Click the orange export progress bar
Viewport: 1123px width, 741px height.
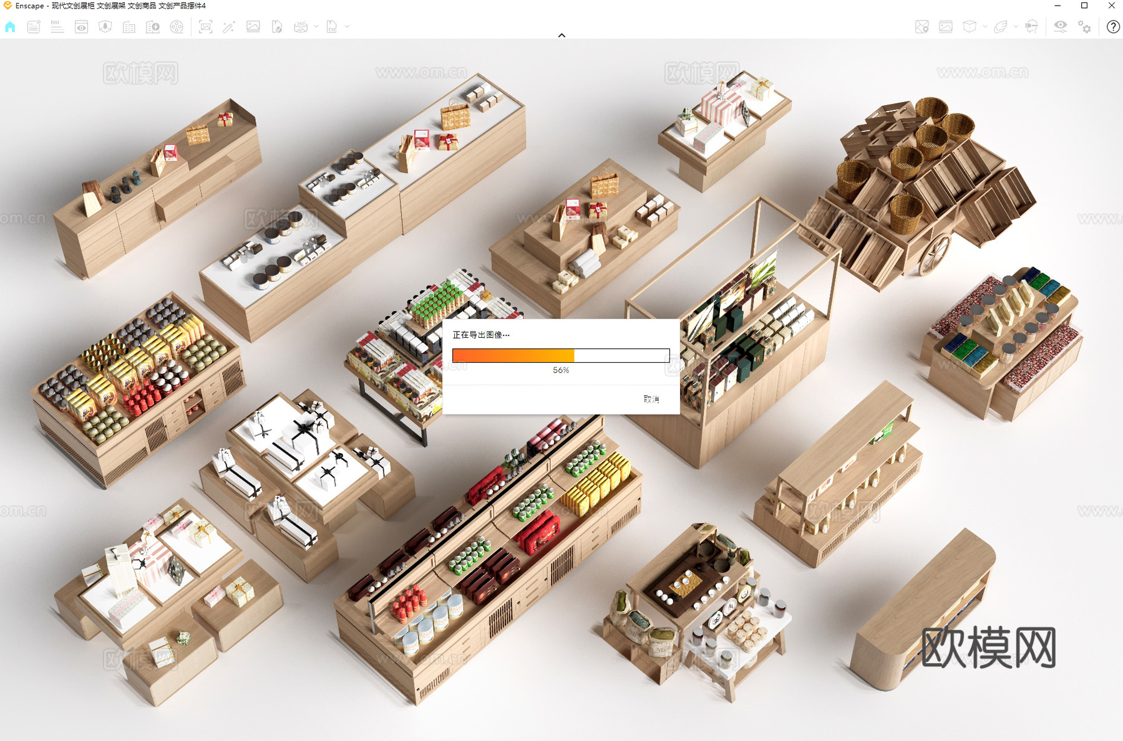click(x=561, y=355)
